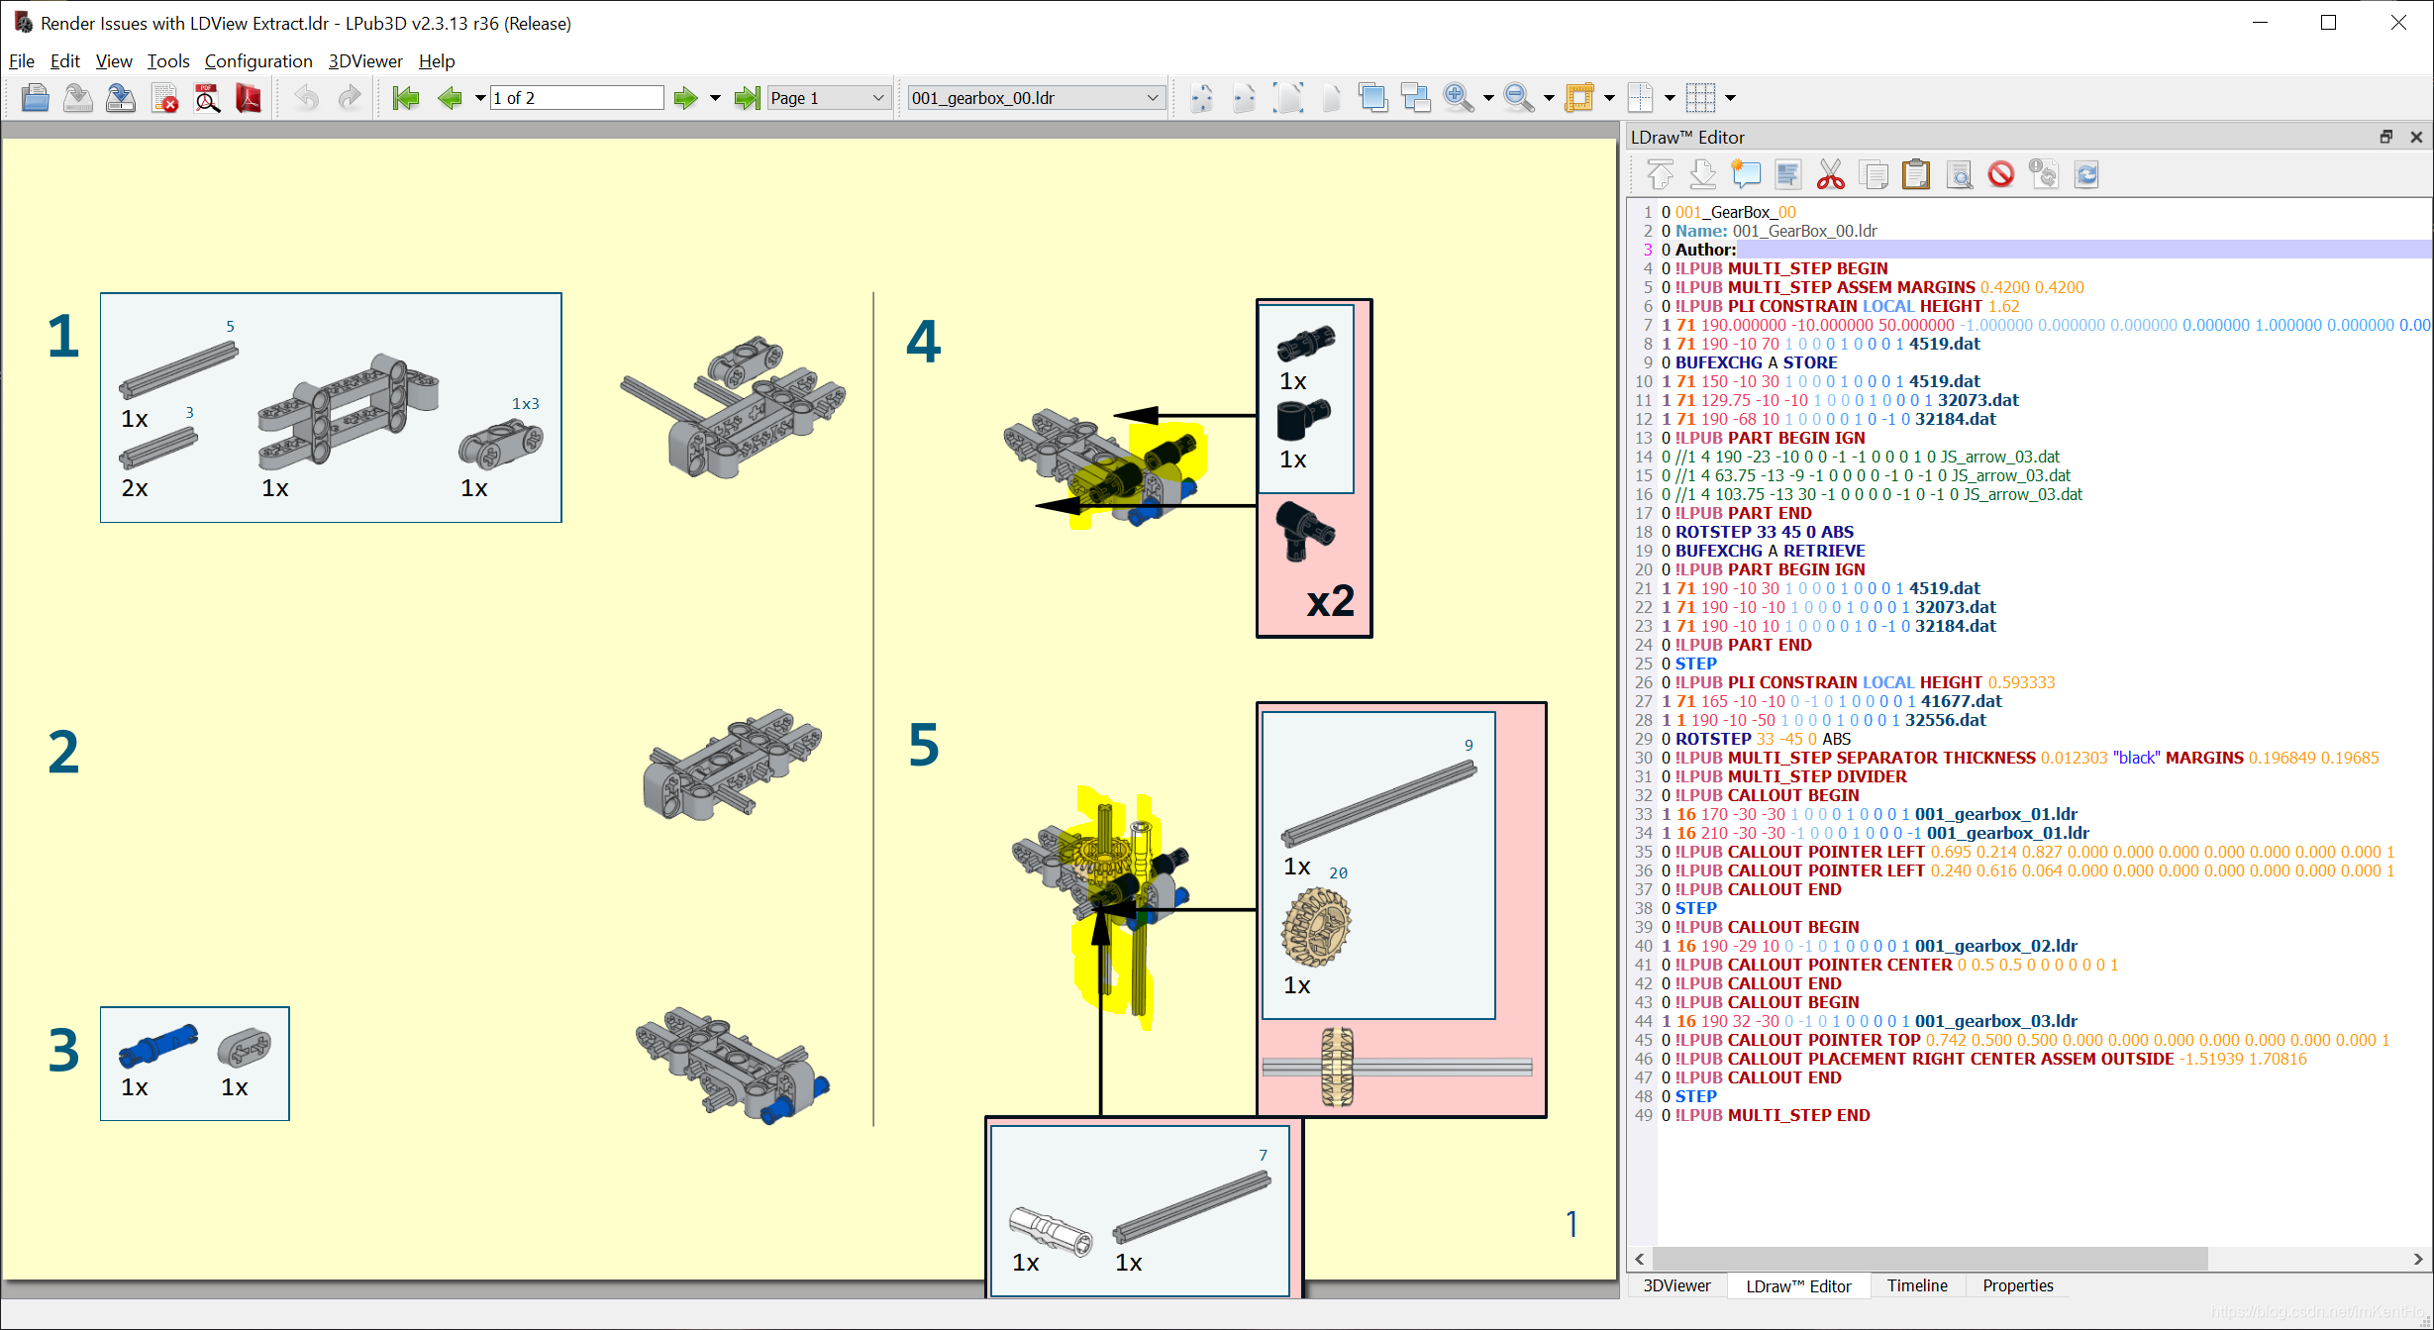Click the Open file folder icon
This screenshot has height=1330, width=2434.
coord(36,97)
